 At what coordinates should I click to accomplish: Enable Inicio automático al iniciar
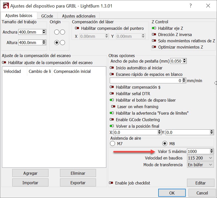pyautogui.click(x=112, y=68)
